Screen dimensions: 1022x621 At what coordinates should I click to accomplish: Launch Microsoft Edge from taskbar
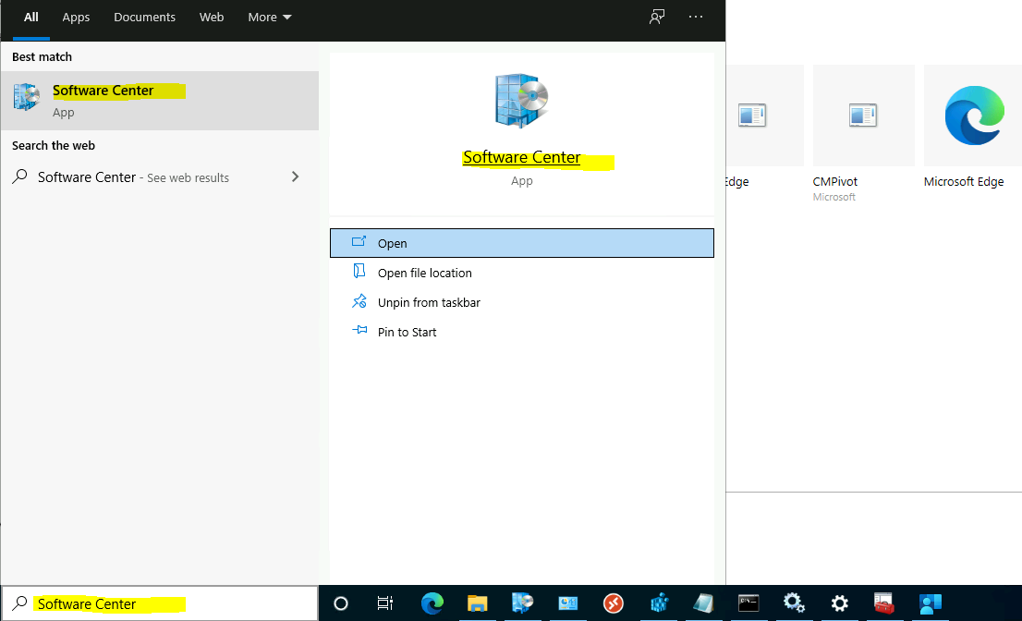tap(432, 603)
